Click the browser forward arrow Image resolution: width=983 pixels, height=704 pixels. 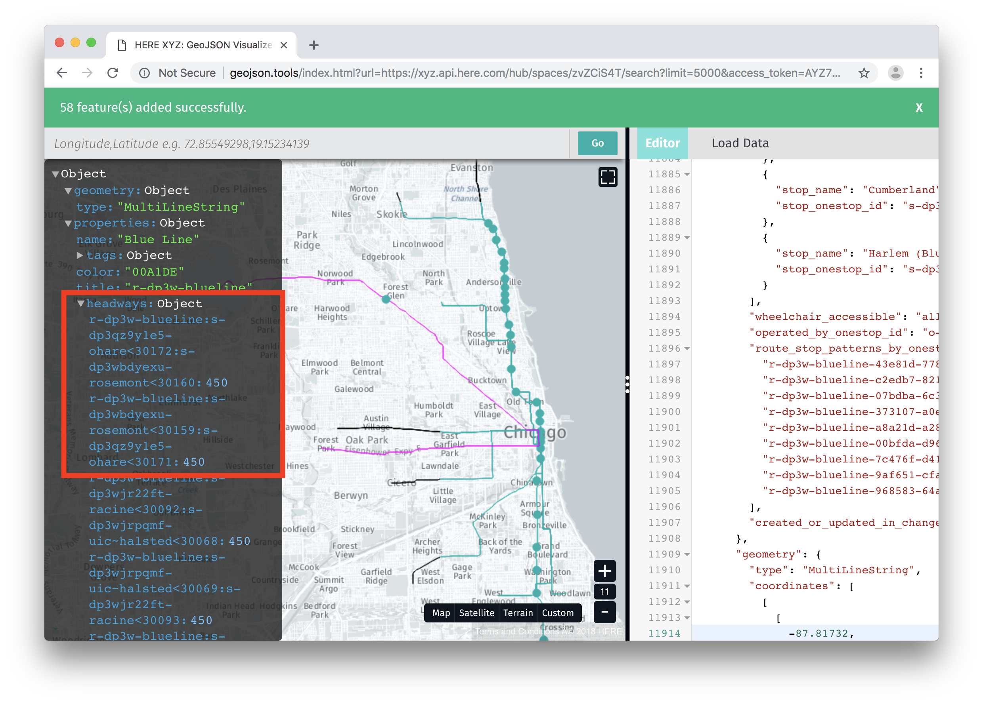tap(87, 73)
